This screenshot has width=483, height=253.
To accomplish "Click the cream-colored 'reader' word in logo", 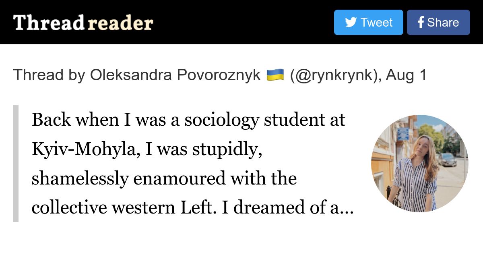I will pos(120,23).
